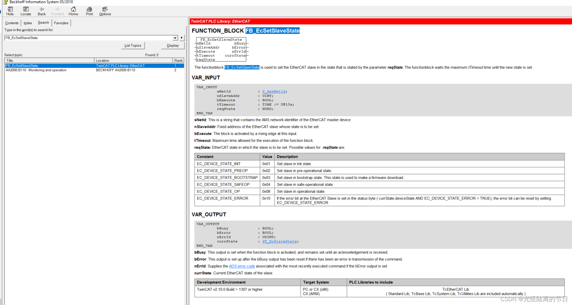This screenshot has height=305, width=572.
Task: Select the Search tab
Action: click(x=43, y=23)
